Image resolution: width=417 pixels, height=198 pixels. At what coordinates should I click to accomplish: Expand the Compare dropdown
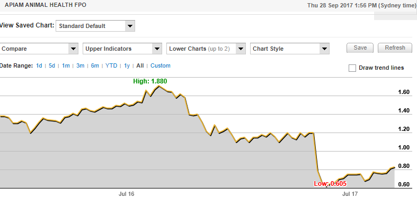(39, 49)
